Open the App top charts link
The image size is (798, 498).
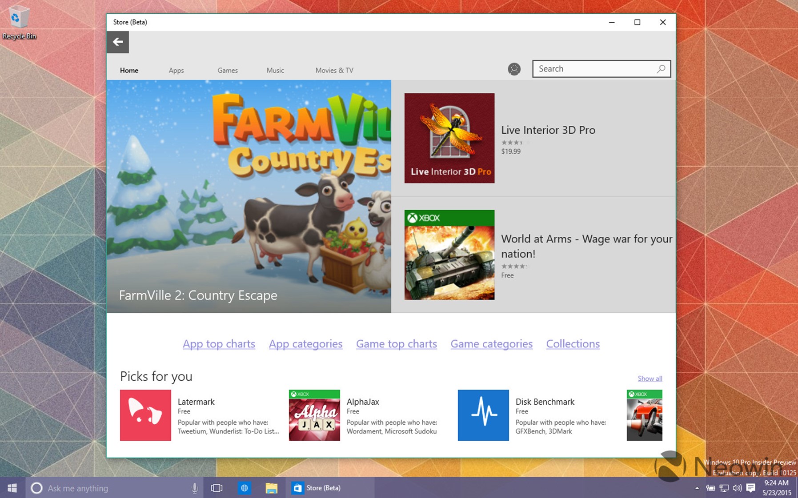coord(219,344)
